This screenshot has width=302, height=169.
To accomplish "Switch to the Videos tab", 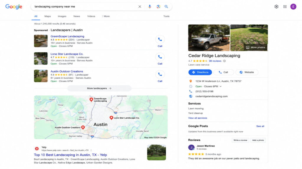I will pyautogui.click(x=91, y=16).
